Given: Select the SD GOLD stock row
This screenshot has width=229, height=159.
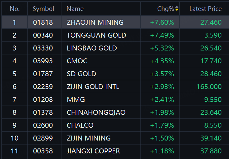Looking at the screenshot, I should [114, 74].
